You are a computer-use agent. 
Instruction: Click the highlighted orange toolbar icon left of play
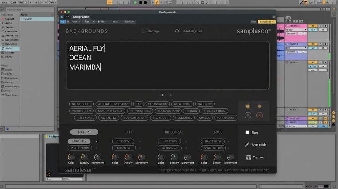(109, 2)
